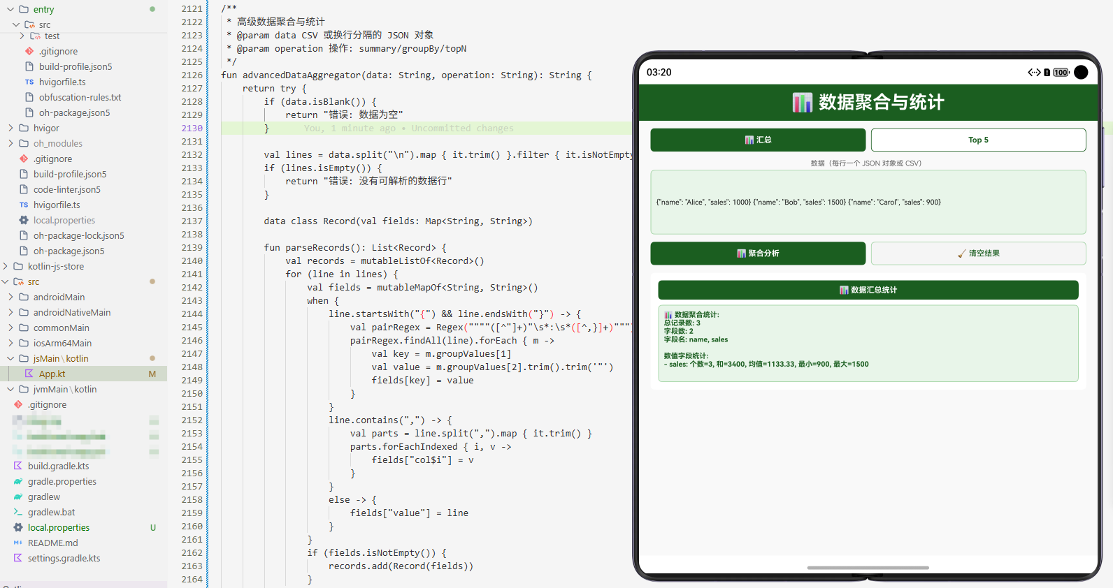Tap the 汇总 summary button in emulator
The width and height of the screenshot is (1113, 588).
tap(758, 140)
